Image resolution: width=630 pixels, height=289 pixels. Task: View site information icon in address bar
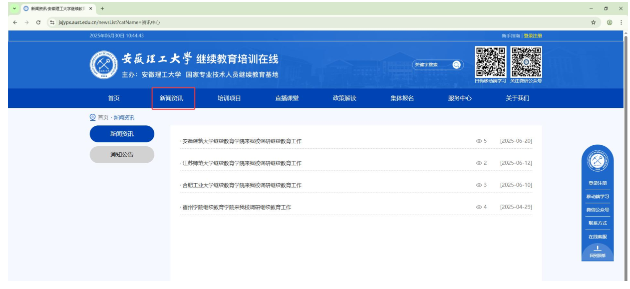52,22
